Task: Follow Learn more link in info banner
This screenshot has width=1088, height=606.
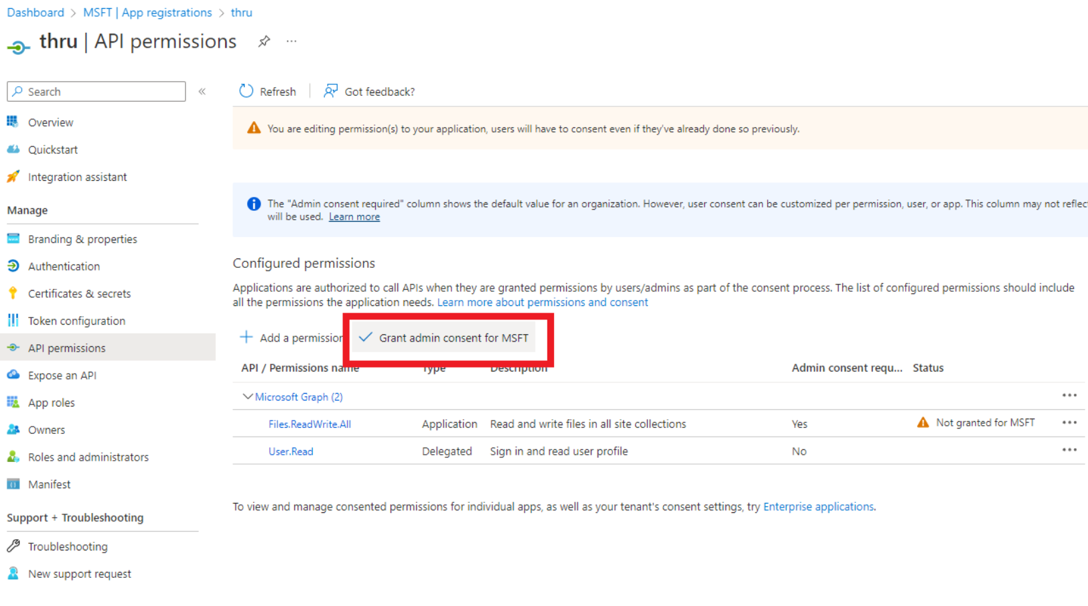Action: pyautogui.click(x=354, y=217)
